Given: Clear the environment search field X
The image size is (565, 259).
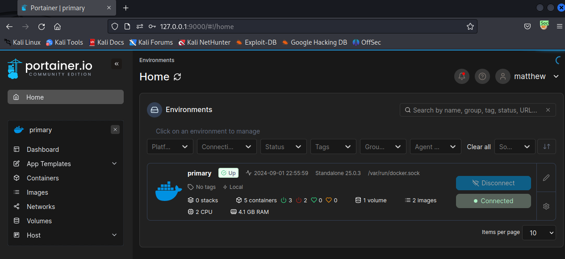Looking at the screenshot, I should tap(548, 110).
